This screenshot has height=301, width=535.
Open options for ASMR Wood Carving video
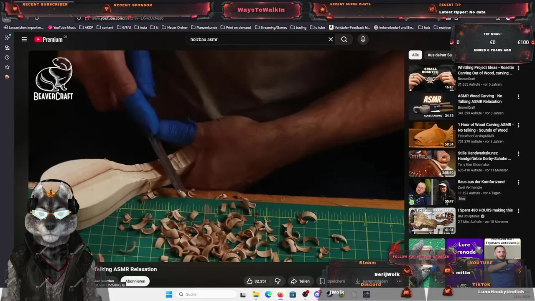pyautogui.click(x=518, y=97)
